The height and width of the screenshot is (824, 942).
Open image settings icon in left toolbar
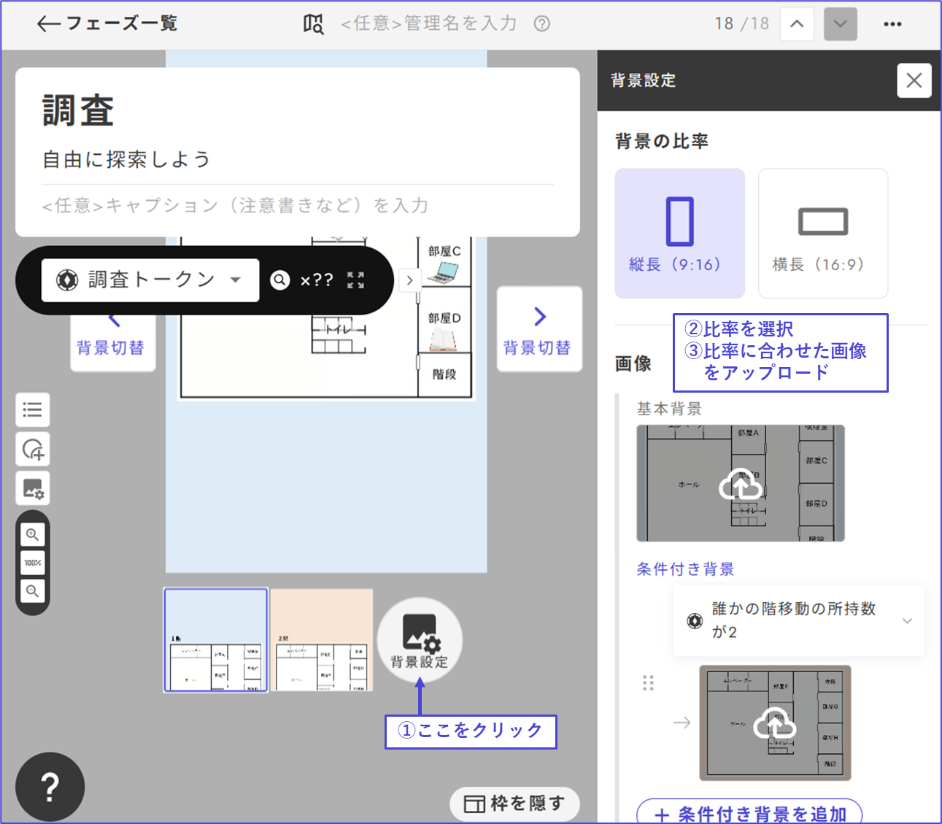33,488
